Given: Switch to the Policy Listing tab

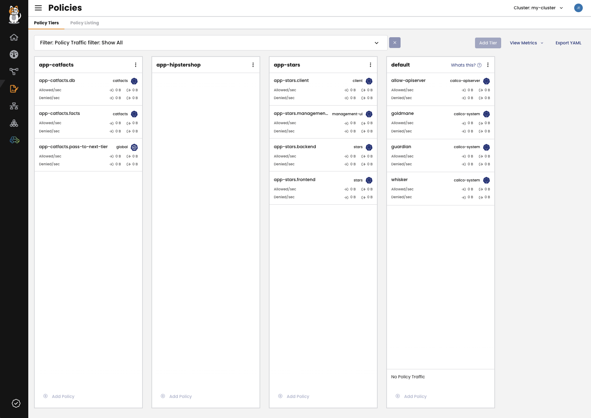Looking at the screenshot, I should tap(84, 23).
